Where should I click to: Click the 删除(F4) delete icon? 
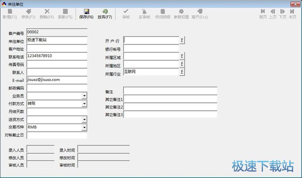pyautogui.click(x=47, y=12)
